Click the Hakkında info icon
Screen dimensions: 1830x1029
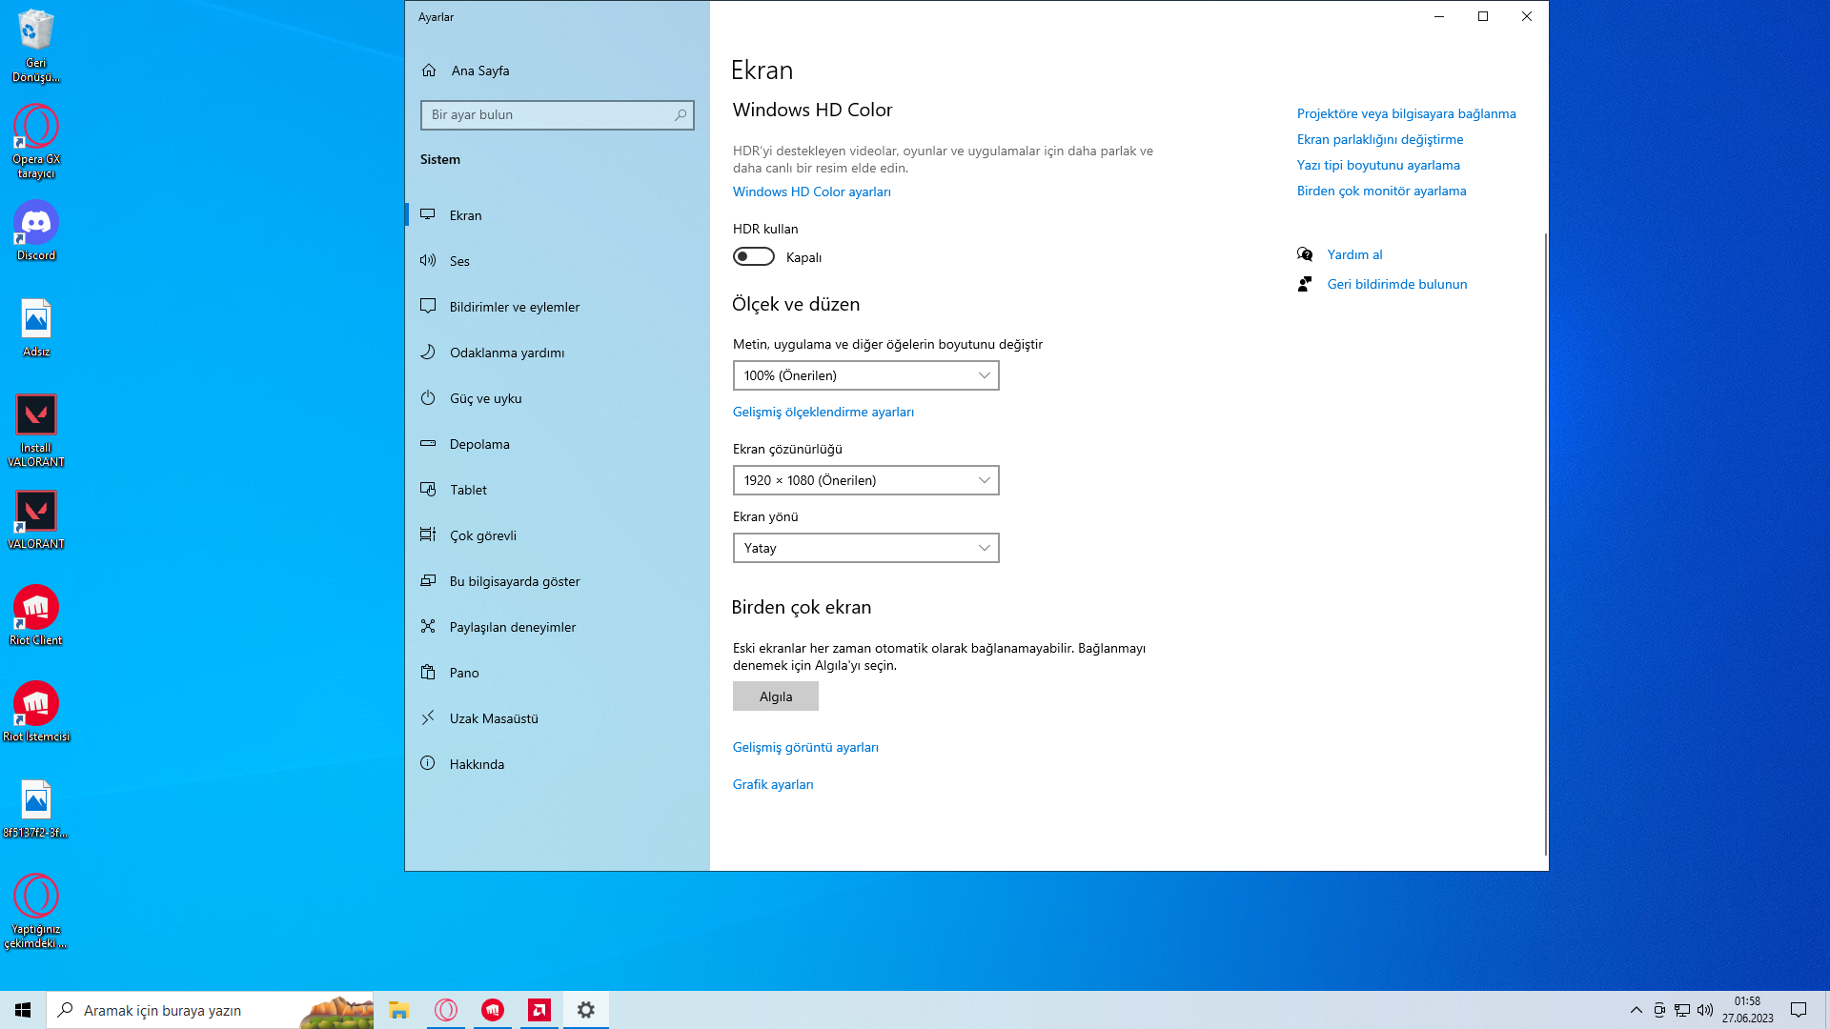(428, 763)
